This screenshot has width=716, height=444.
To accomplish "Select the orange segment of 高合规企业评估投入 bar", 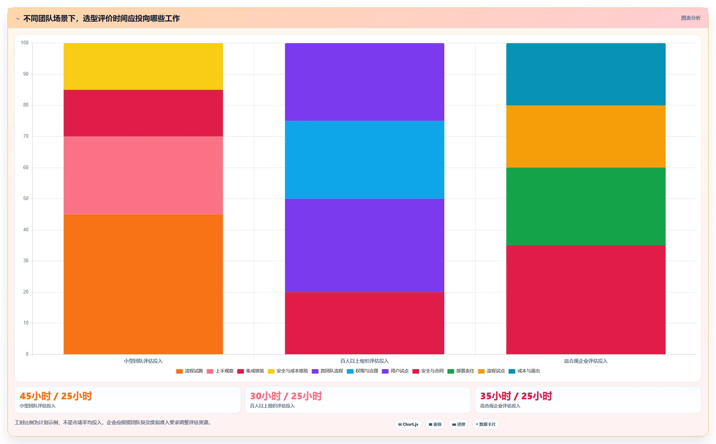I will (x=586, y=136).
